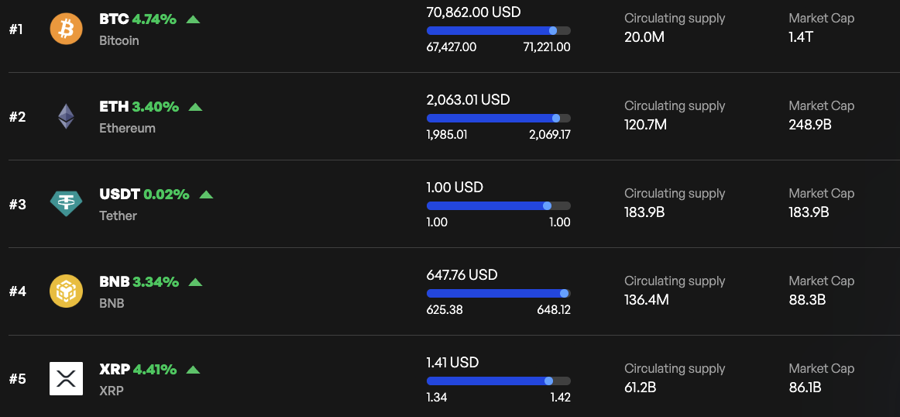Click Ethereum's 120.7M circulating supply value
900x417 pixels.
(x=645, y=124)
